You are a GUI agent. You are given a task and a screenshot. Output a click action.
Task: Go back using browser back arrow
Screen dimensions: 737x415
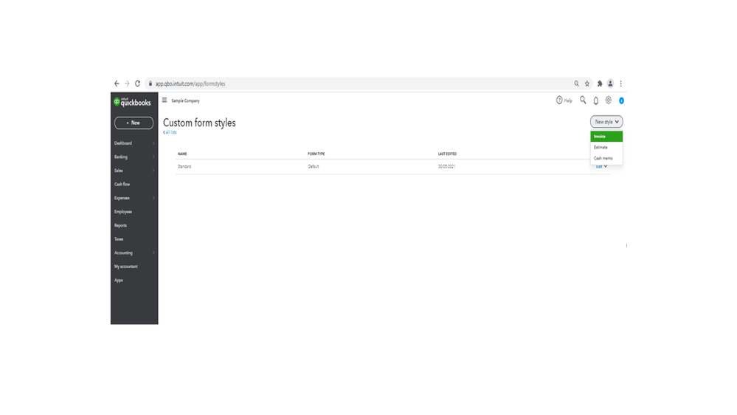pos(117,83)
